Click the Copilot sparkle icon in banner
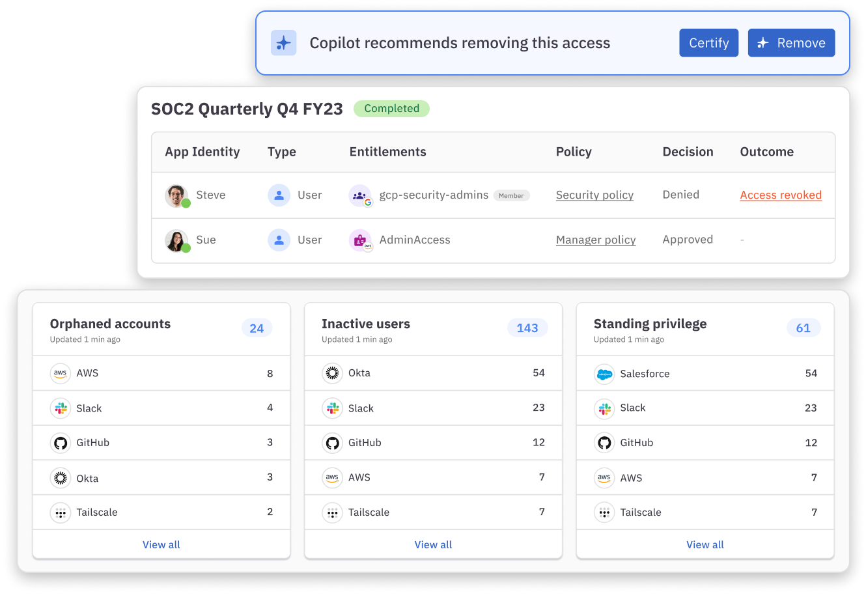The height and width of the screenshot is (603, 866). [283, 43]
